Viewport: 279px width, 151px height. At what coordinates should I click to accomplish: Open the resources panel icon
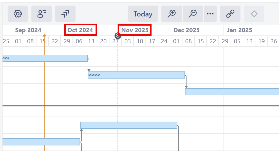coord(42,14)
